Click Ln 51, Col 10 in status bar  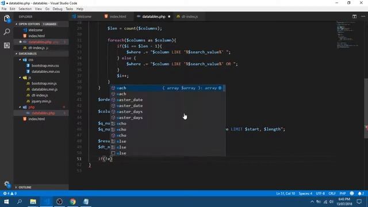285,193
